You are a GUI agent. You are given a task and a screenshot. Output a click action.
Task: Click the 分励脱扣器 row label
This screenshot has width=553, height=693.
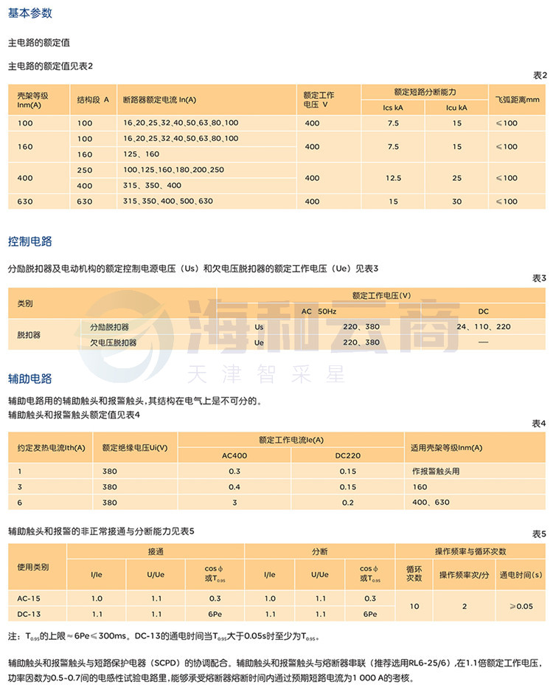110,327
